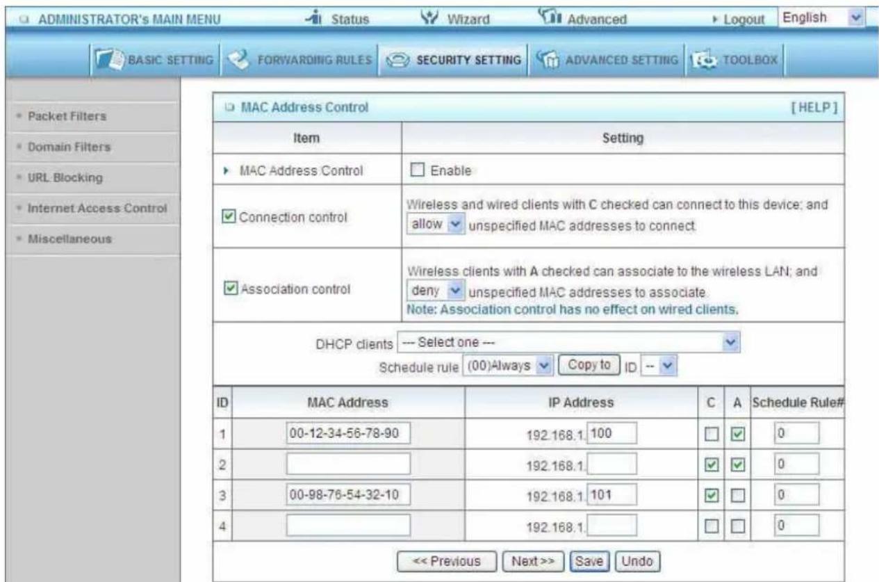Click MAC field containing 00-98-76-54-32-10
The height and width of the screenshot is (582, 879).
click(347, 496)
